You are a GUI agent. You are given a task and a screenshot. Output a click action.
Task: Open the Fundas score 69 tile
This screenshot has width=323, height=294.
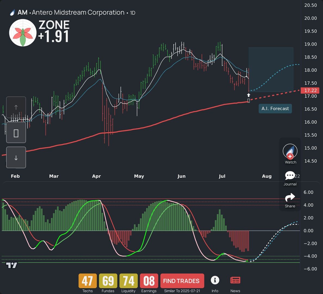point(108,281)
